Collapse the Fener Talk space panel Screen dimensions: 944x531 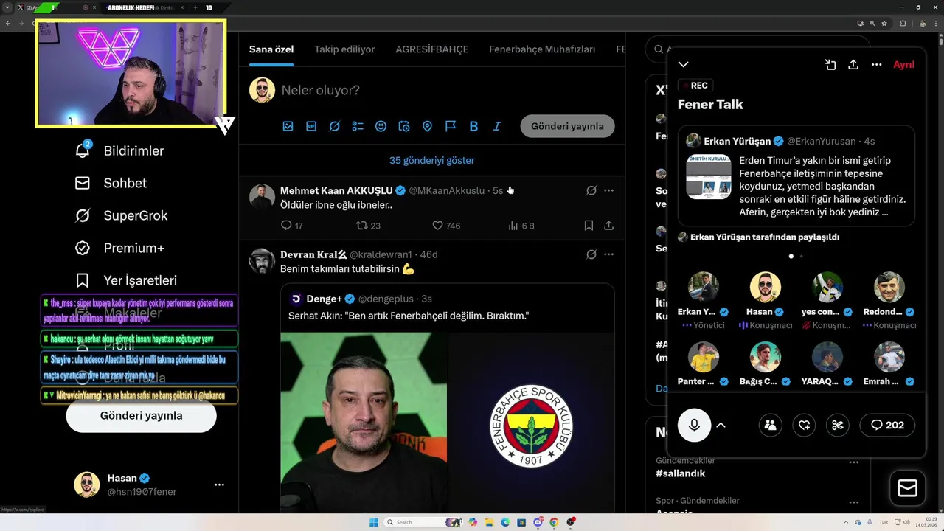684,65
